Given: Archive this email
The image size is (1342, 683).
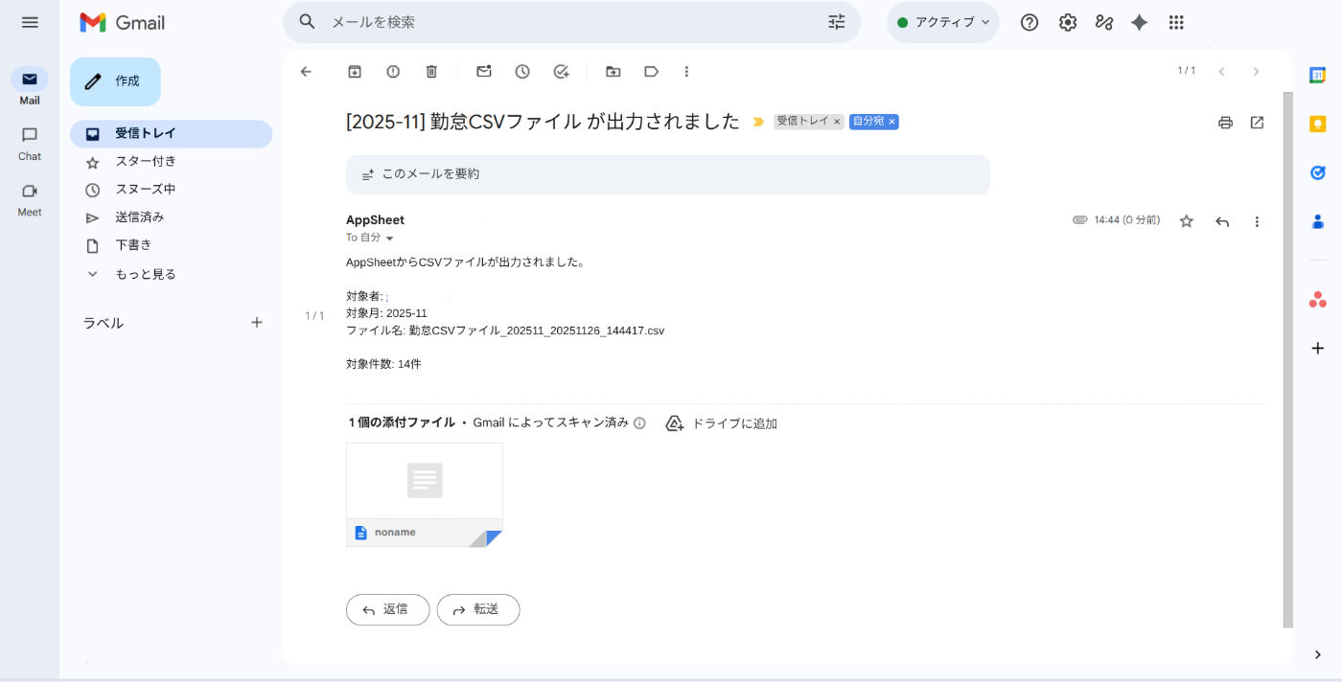Looking at the screenshot, I should click(x=355, y=71).
